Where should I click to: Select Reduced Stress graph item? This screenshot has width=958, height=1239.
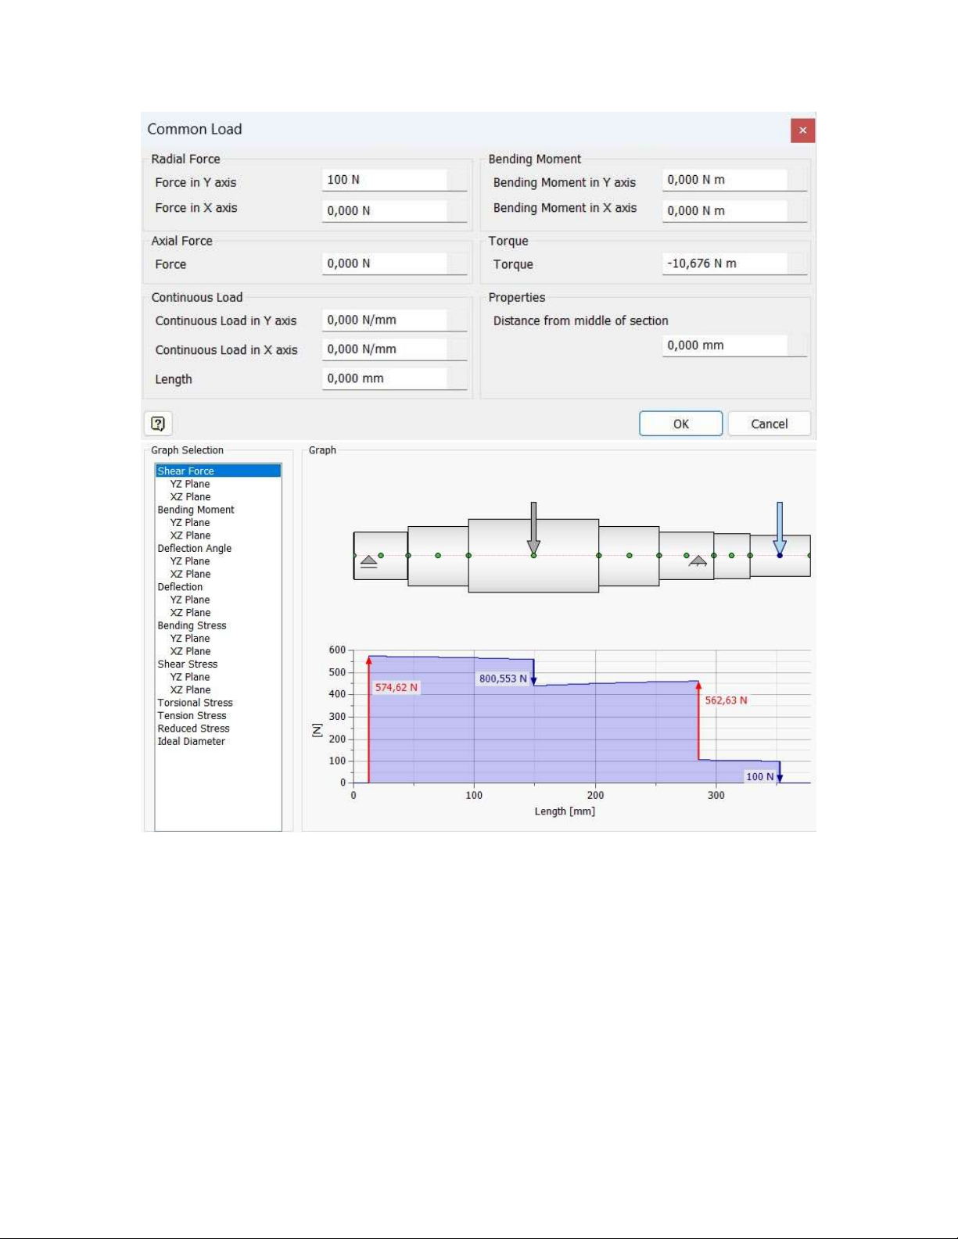coord(193,729)
